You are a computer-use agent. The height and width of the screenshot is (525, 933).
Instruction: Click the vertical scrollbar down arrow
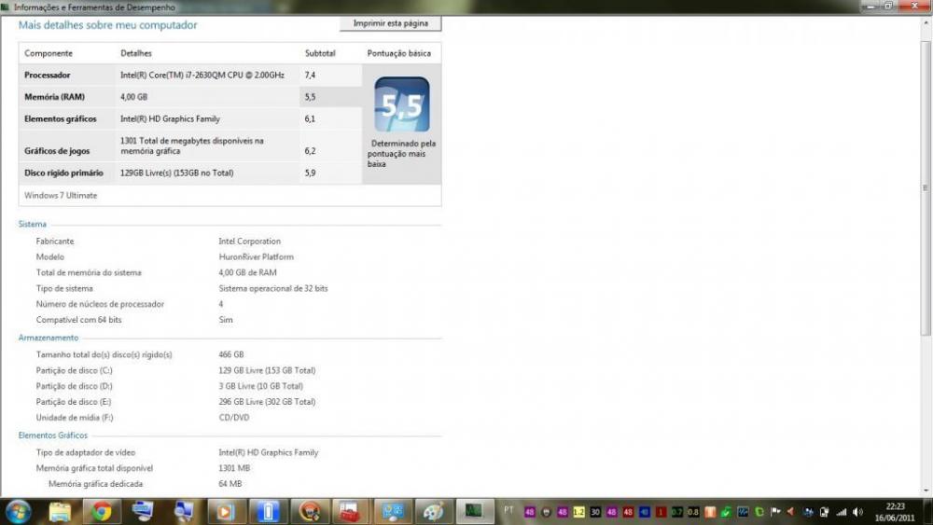point(926,490)
